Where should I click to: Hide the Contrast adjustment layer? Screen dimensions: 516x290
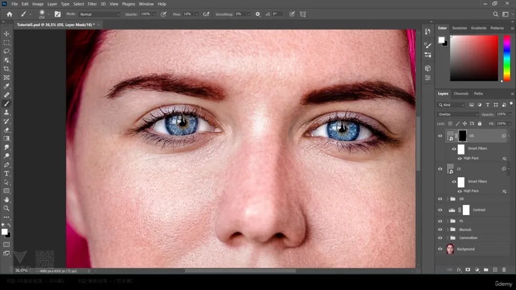pos(440,210)
